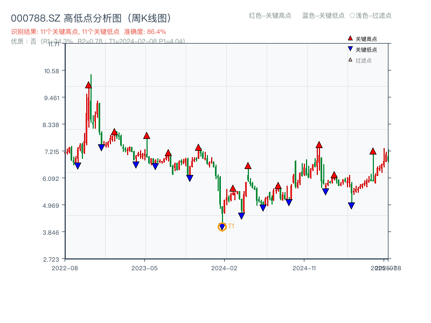Click the 浅色-过滤点 header legend text
Screen dimensions: 431x323
click(x=373, y=16)
